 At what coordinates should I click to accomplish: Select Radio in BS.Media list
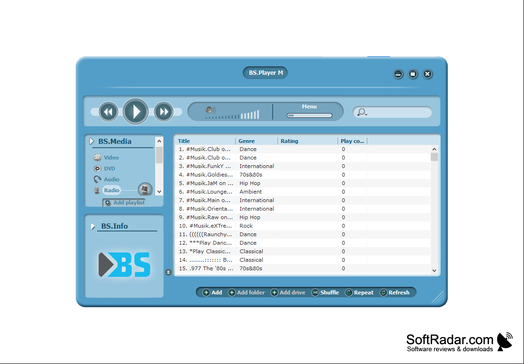(112, 190)
